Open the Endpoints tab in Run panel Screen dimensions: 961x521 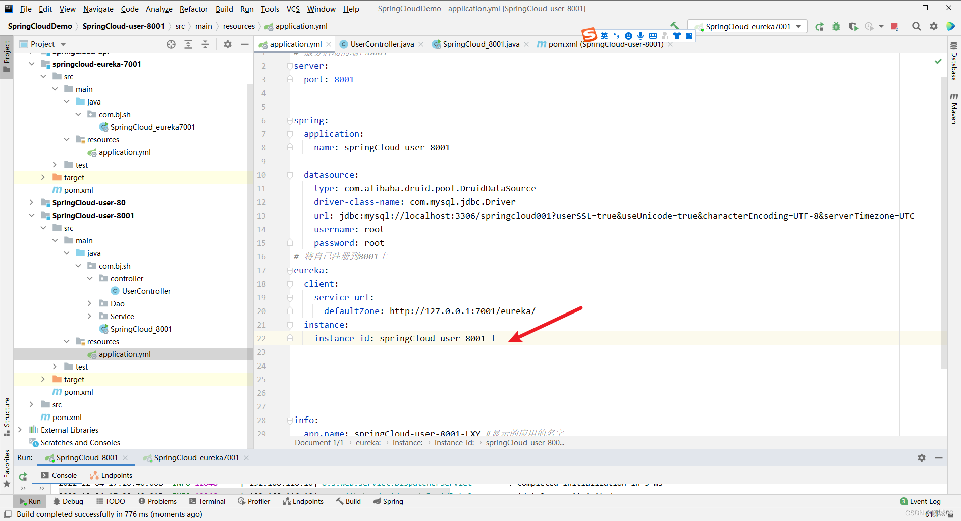coord(111,475)
